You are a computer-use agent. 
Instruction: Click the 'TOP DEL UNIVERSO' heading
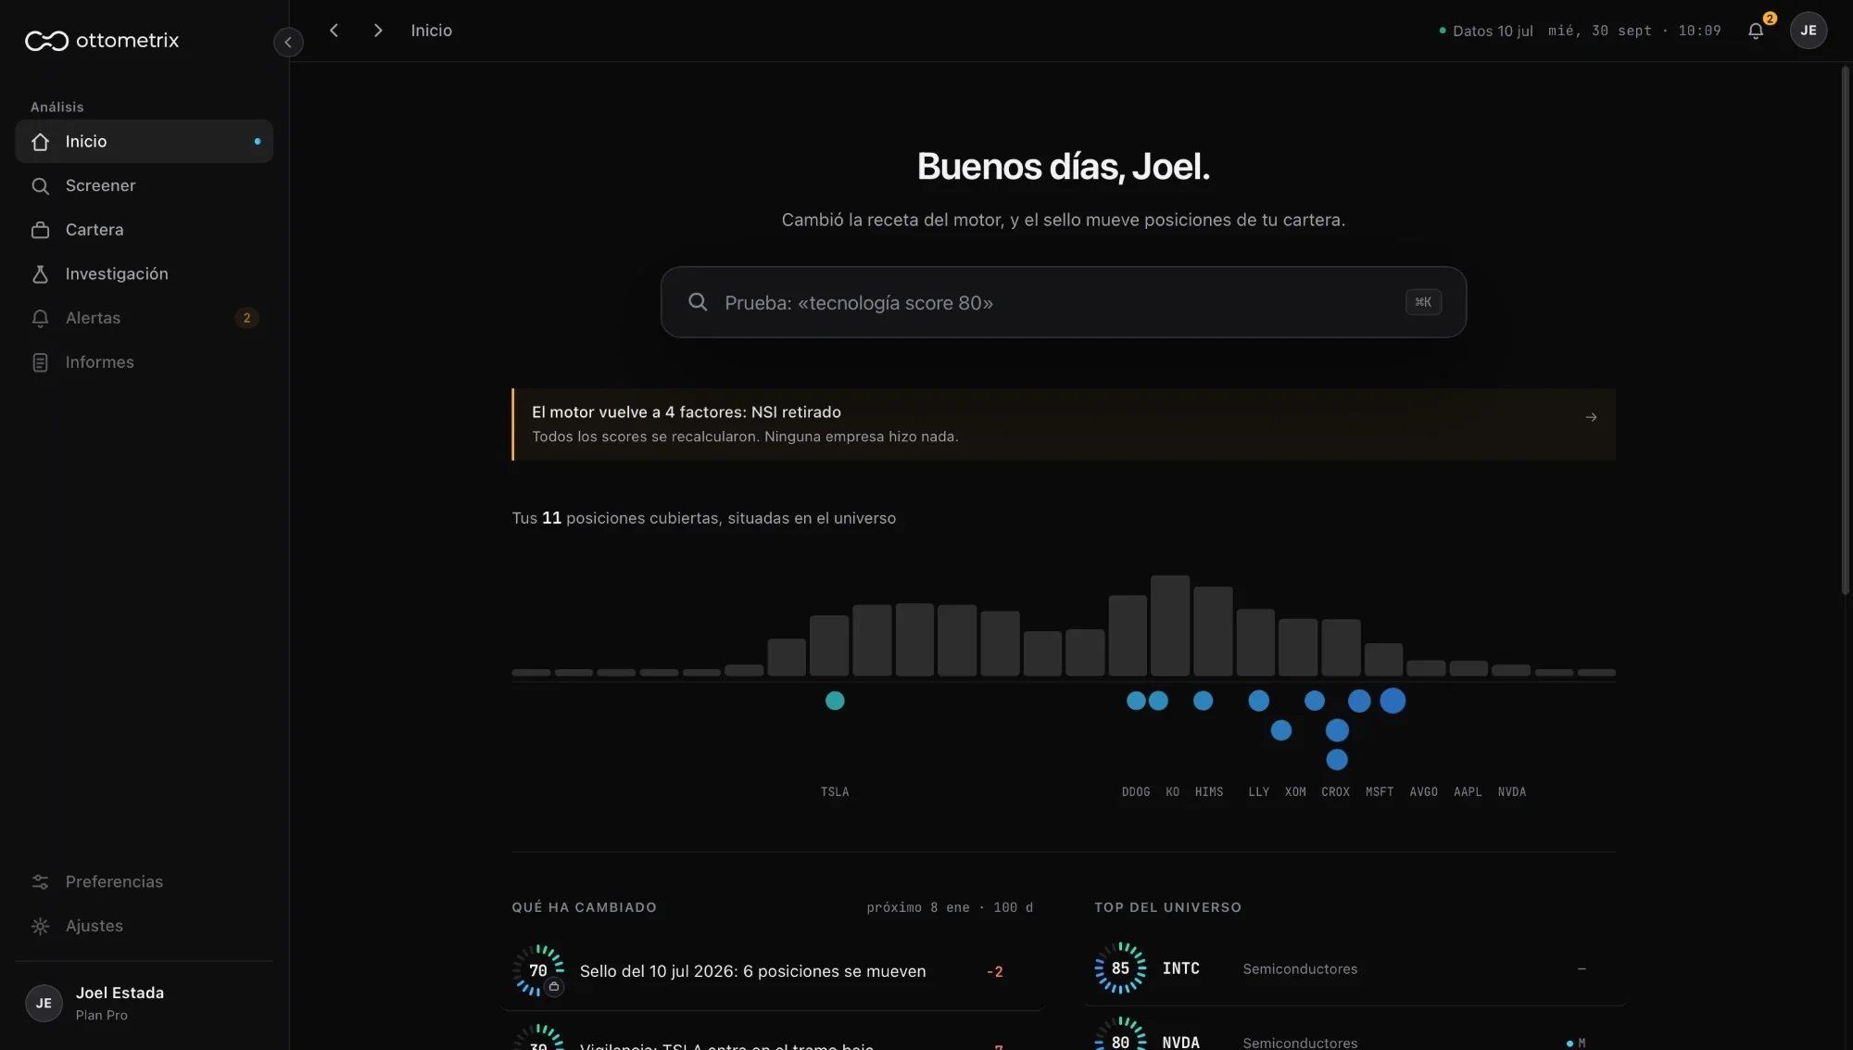coord(1167,908)
